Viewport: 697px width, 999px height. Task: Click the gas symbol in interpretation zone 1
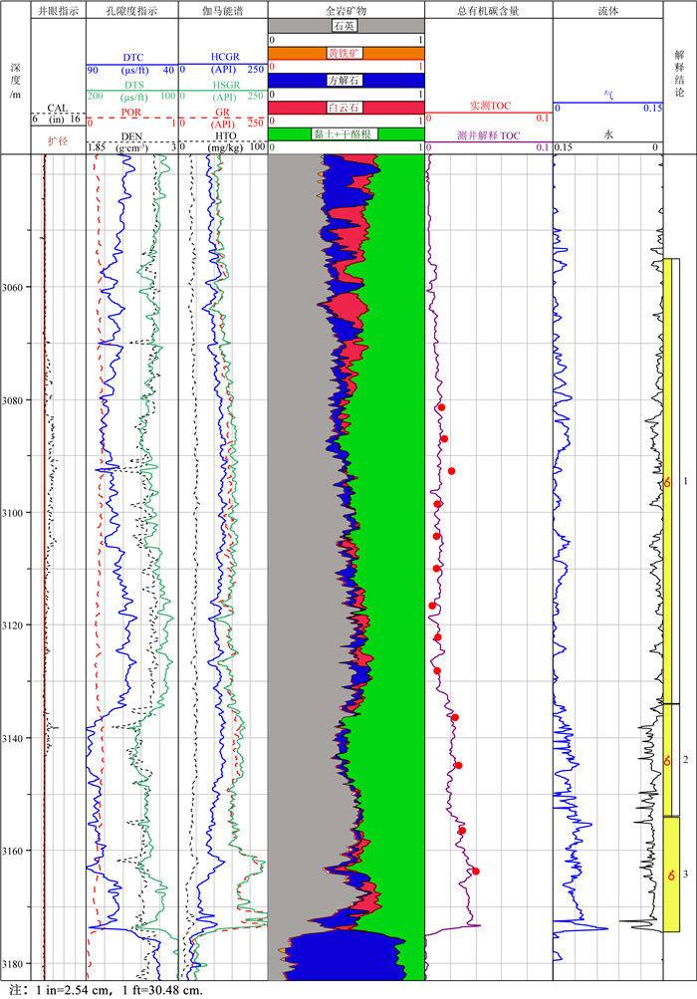(668, 483)
